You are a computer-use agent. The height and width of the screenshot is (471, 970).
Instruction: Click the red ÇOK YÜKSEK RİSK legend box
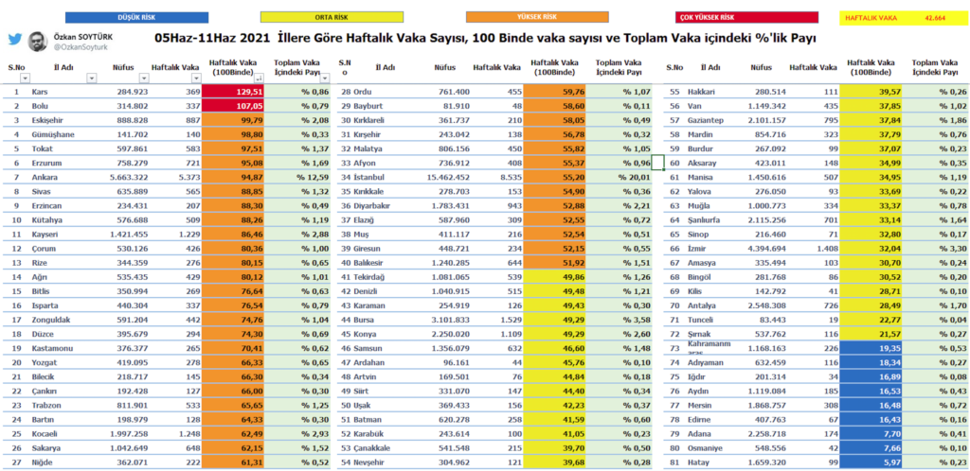tap(747, 17)
